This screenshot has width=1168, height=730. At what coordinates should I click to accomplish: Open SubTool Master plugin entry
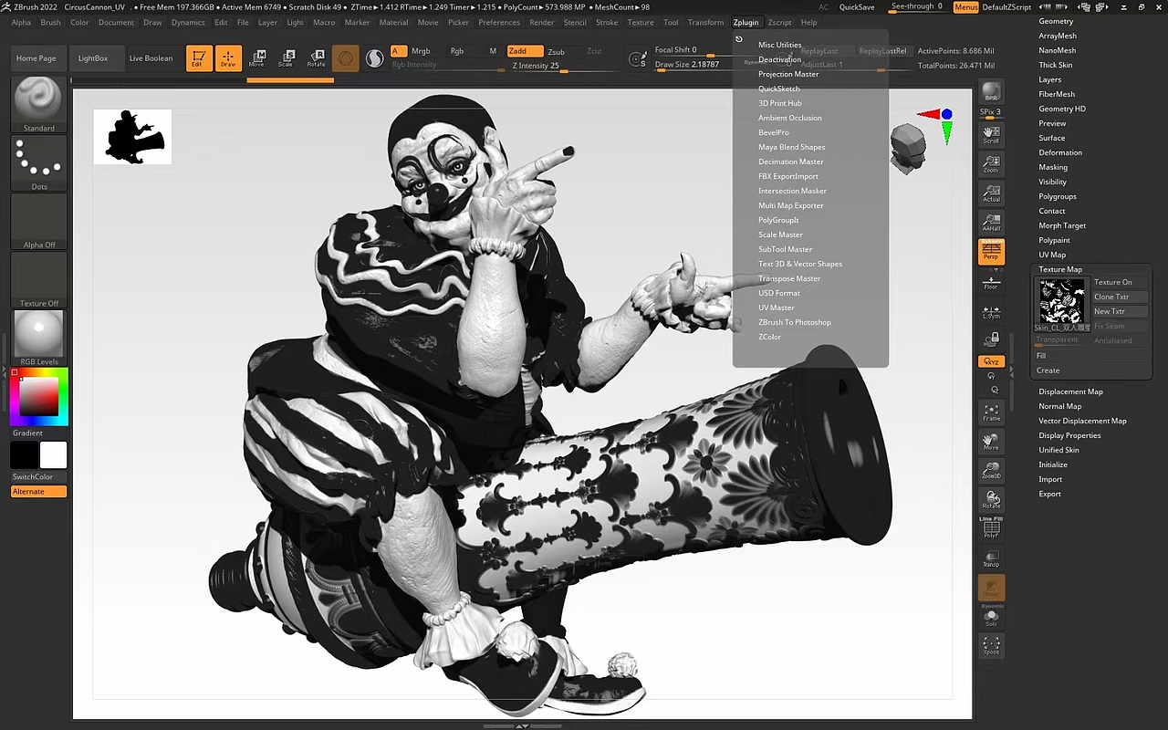coord(785,249)
